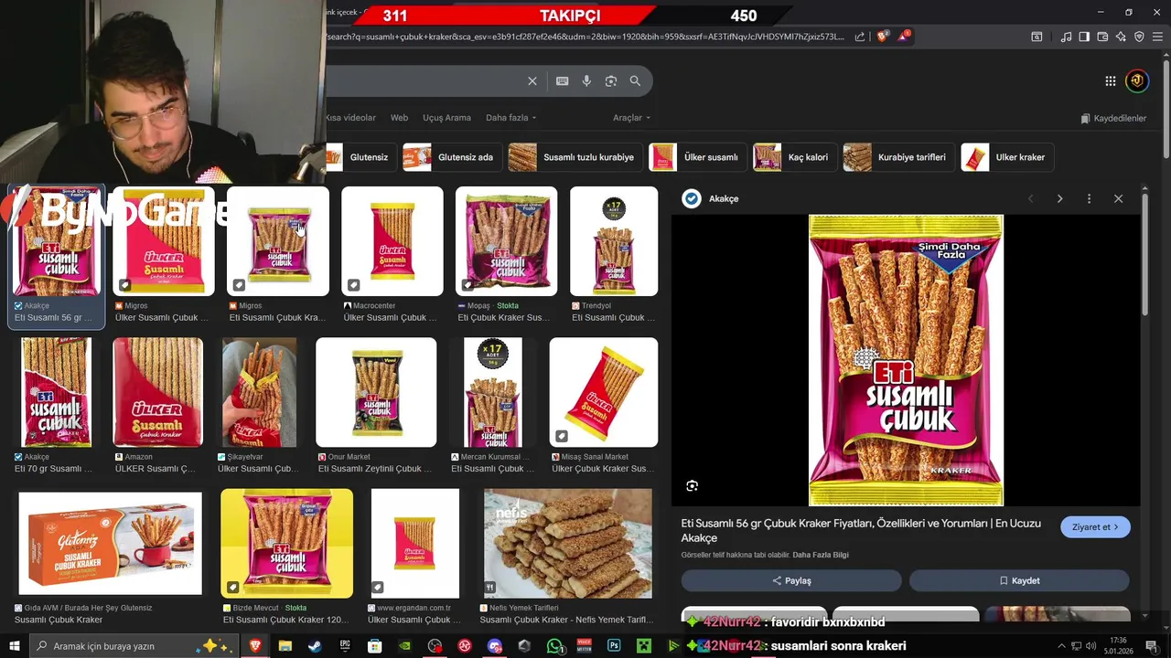Open Trendyol Eti Susamlı Çubuk thumbnail

614,241
